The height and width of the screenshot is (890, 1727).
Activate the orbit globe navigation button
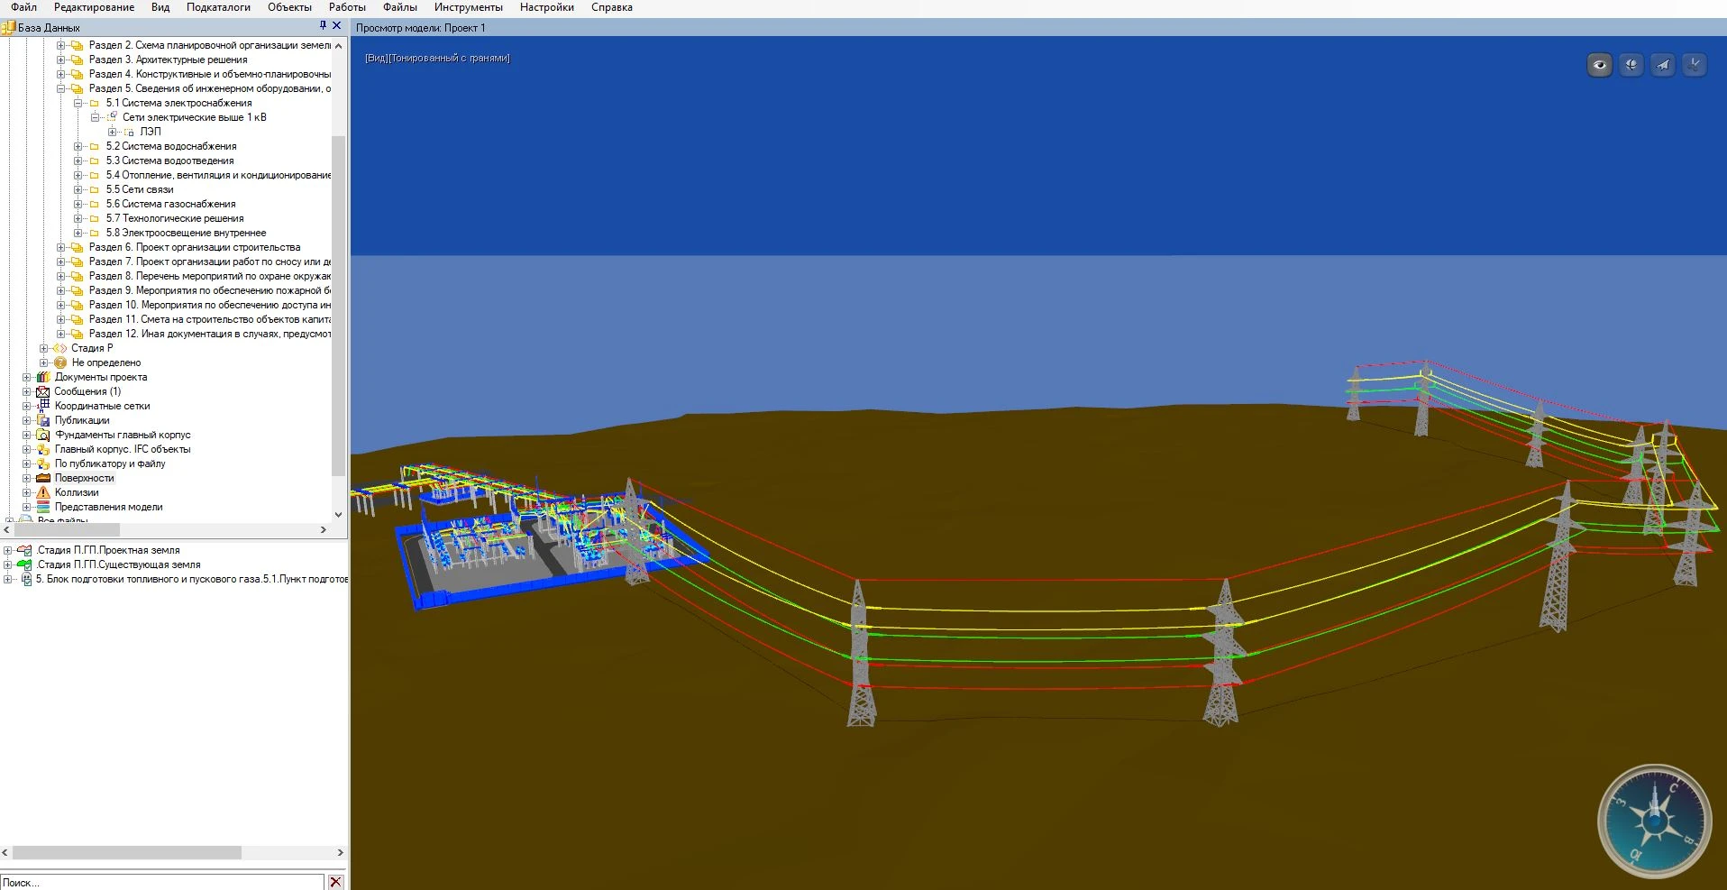tap(1631, 65)
